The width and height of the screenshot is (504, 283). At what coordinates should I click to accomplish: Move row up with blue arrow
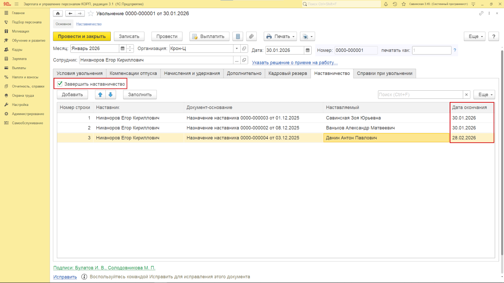coord(100,95)
